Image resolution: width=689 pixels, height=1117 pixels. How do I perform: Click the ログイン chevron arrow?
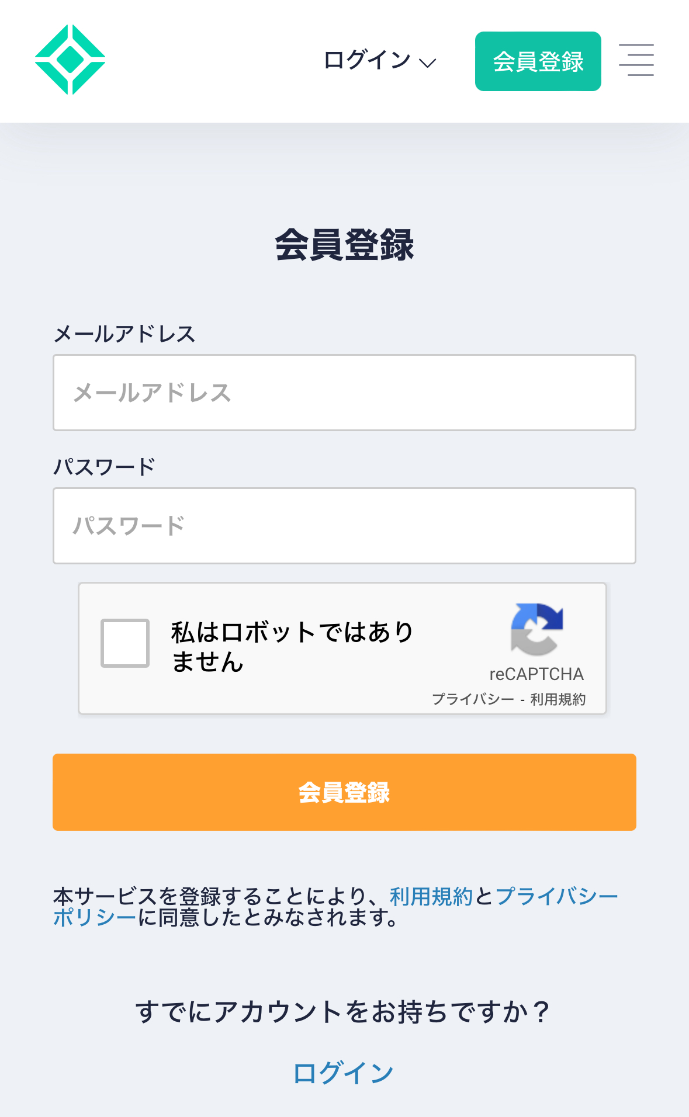point(428,63)
